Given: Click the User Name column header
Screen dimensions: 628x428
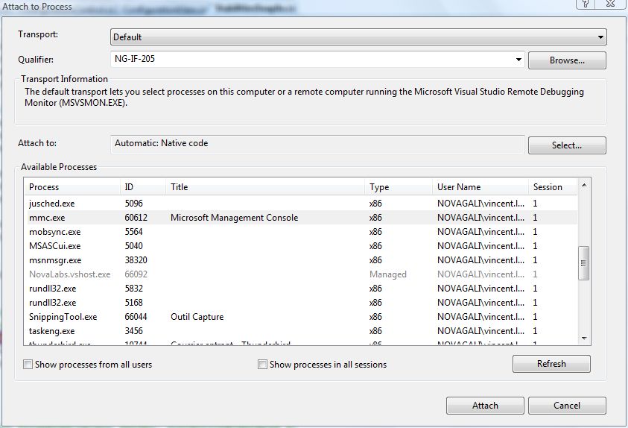Looking at the screenshot, I should (480, 187).
